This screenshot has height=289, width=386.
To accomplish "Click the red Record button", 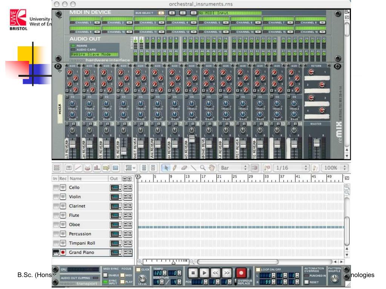I will (x=241, y=273).
